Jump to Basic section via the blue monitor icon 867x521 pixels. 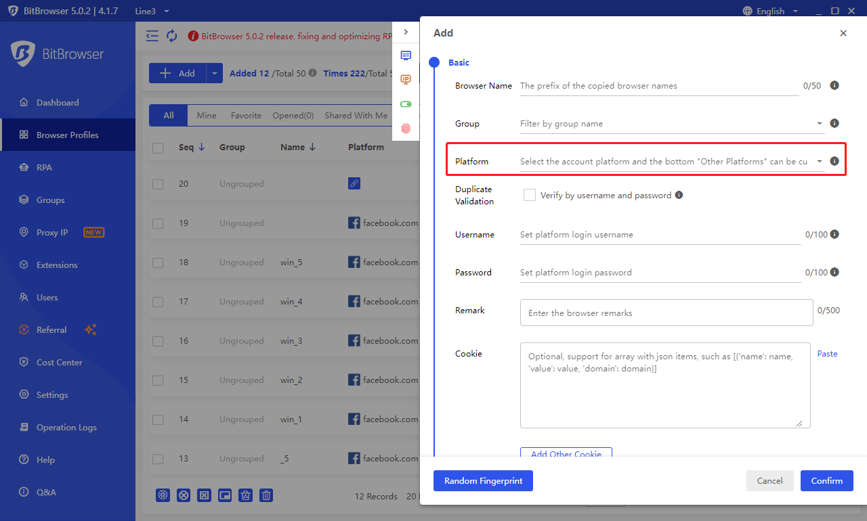(x=406, y=55)
